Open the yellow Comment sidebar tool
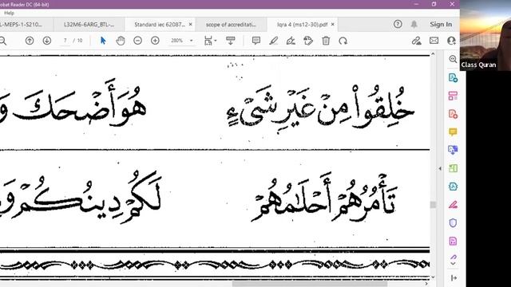The height and width of the screenshot is (287, 511). (453, 132)
